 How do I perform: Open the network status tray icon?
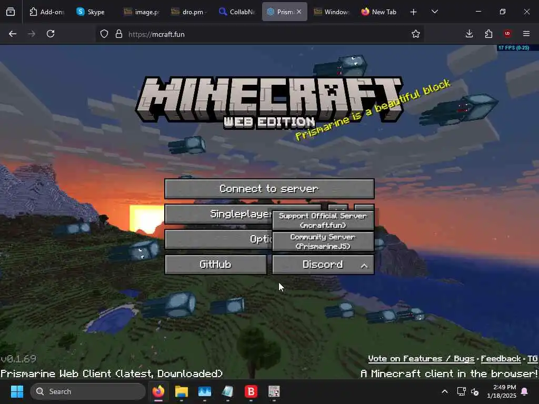[x=461, y=391]
